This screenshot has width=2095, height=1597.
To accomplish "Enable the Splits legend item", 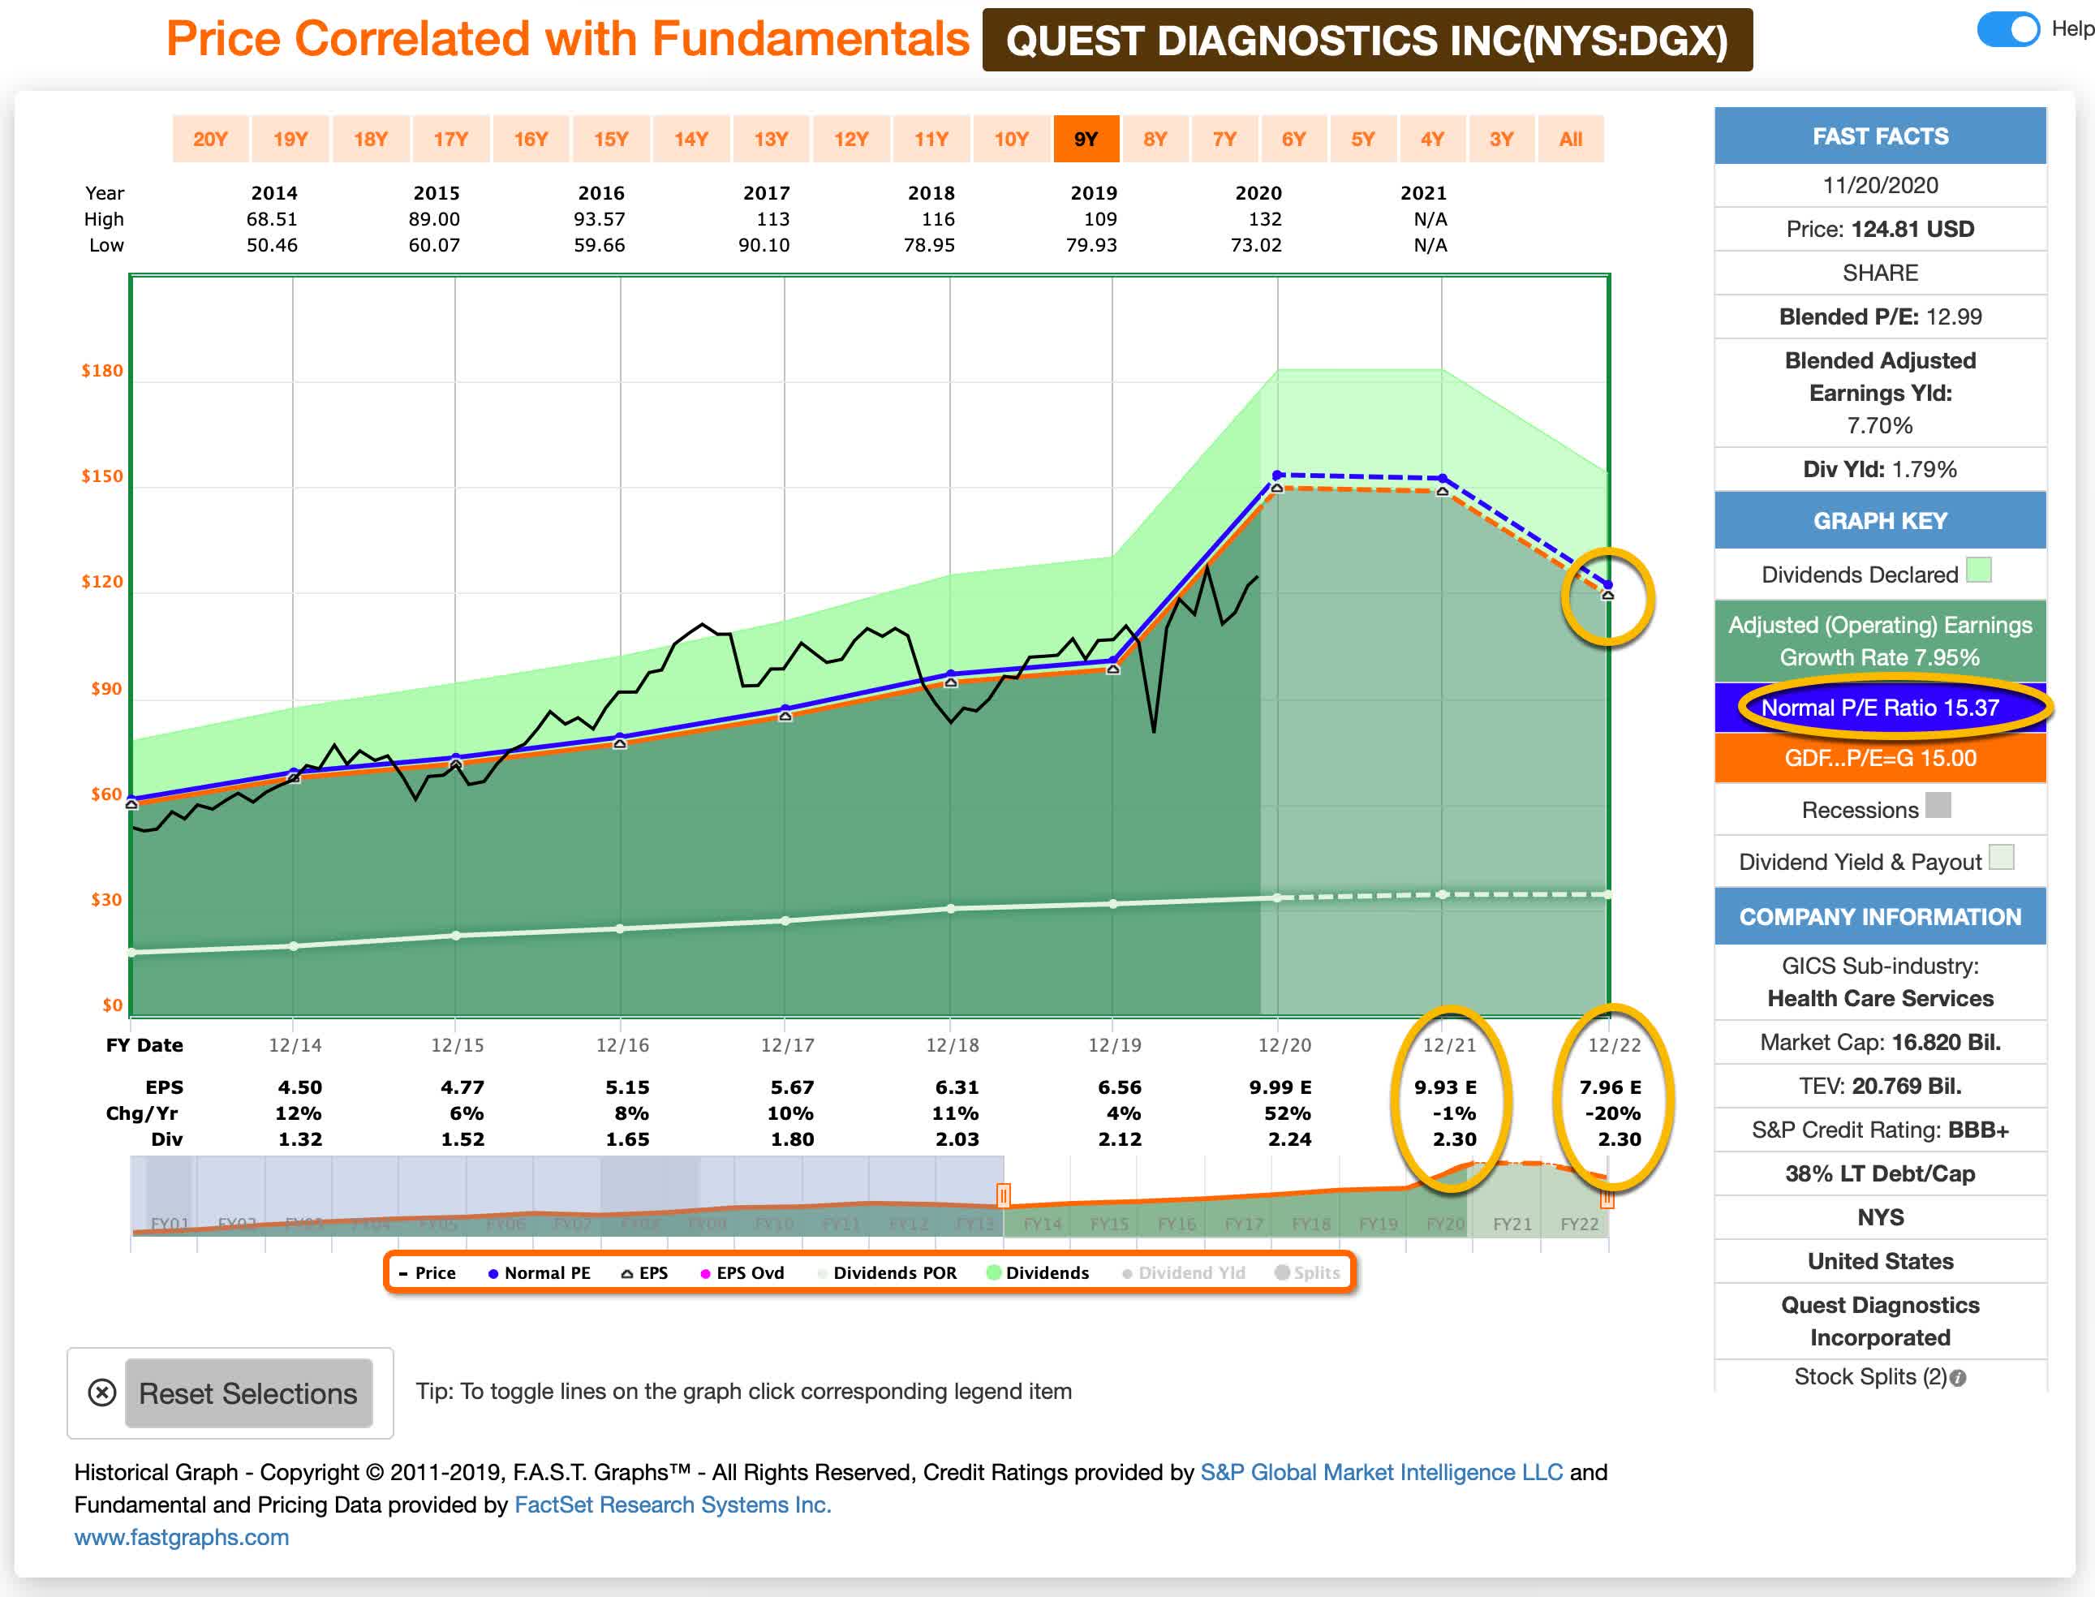I will pyautogui.click(x=1307, y=1273).
